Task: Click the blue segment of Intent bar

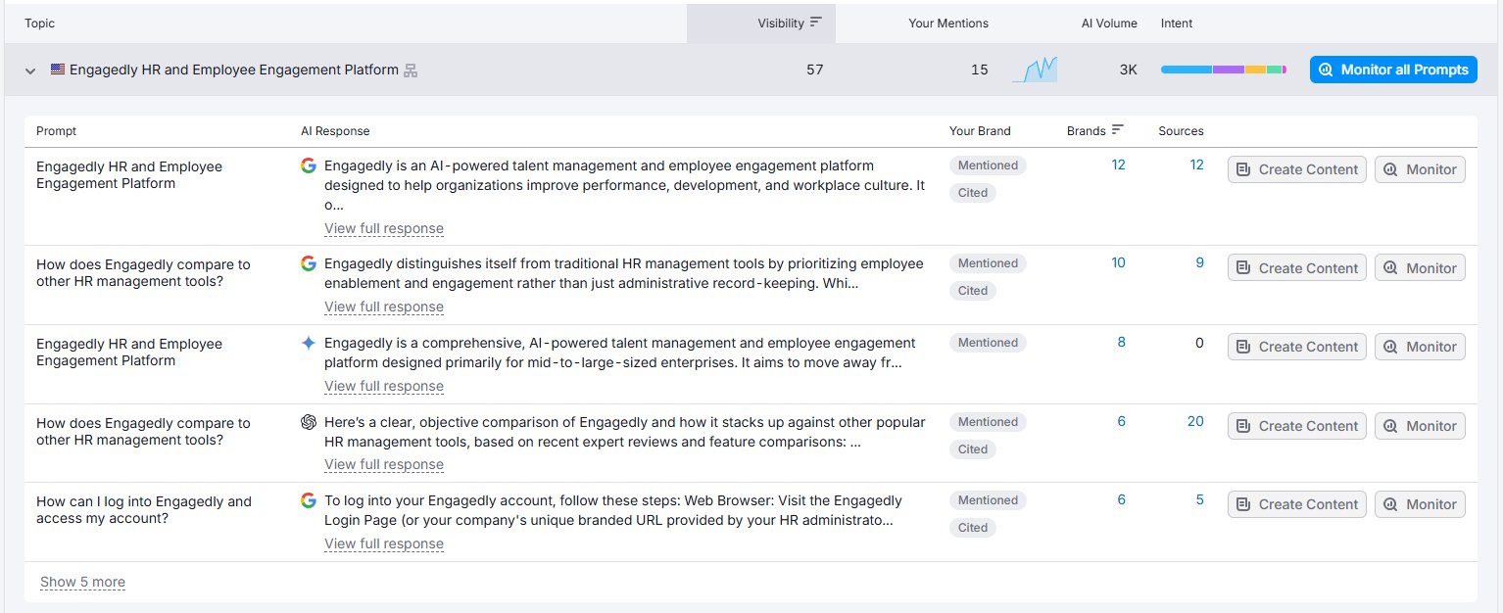Action: pos(1187,70)
